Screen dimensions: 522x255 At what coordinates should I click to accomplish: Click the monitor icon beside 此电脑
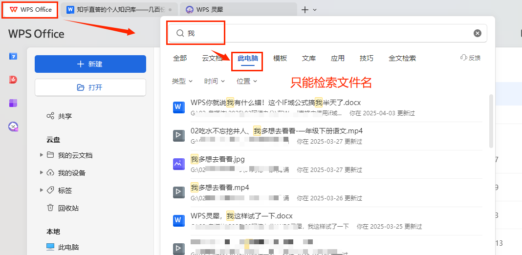[50, 247]
